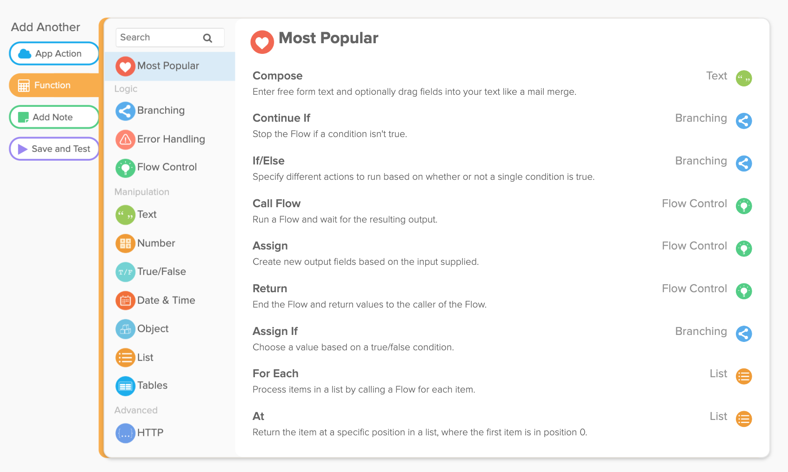Screen dimensions: 788x472
Task: Select the Flow Control lightbulb icon in sidebar
Action: 125,168
